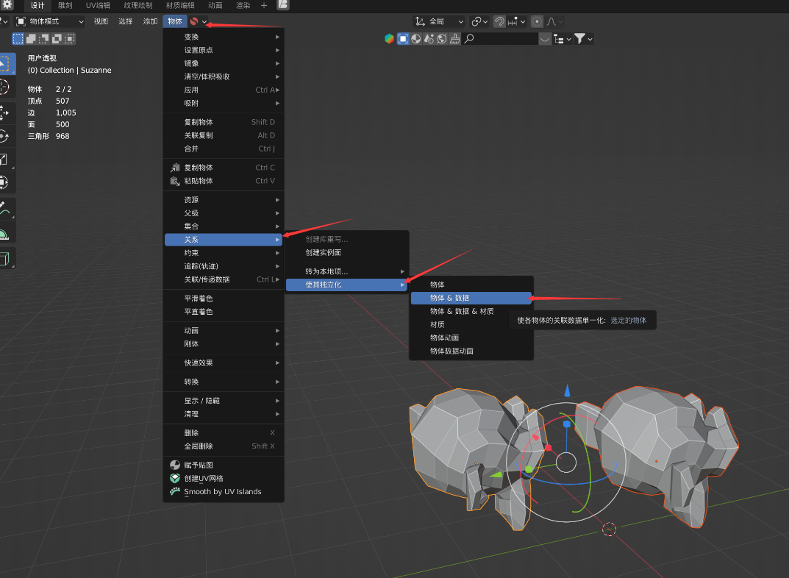Open the 渲染 workspace tab
789x578 pixels.
click(x=243, y=6)
